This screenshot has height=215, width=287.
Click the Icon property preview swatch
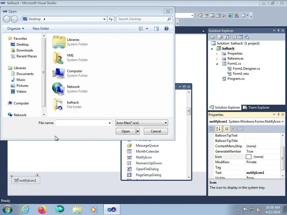click(x=248, y=157)
